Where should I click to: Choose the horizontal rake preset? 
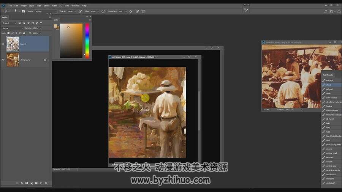pyautogui.click(x=332, y=110)
